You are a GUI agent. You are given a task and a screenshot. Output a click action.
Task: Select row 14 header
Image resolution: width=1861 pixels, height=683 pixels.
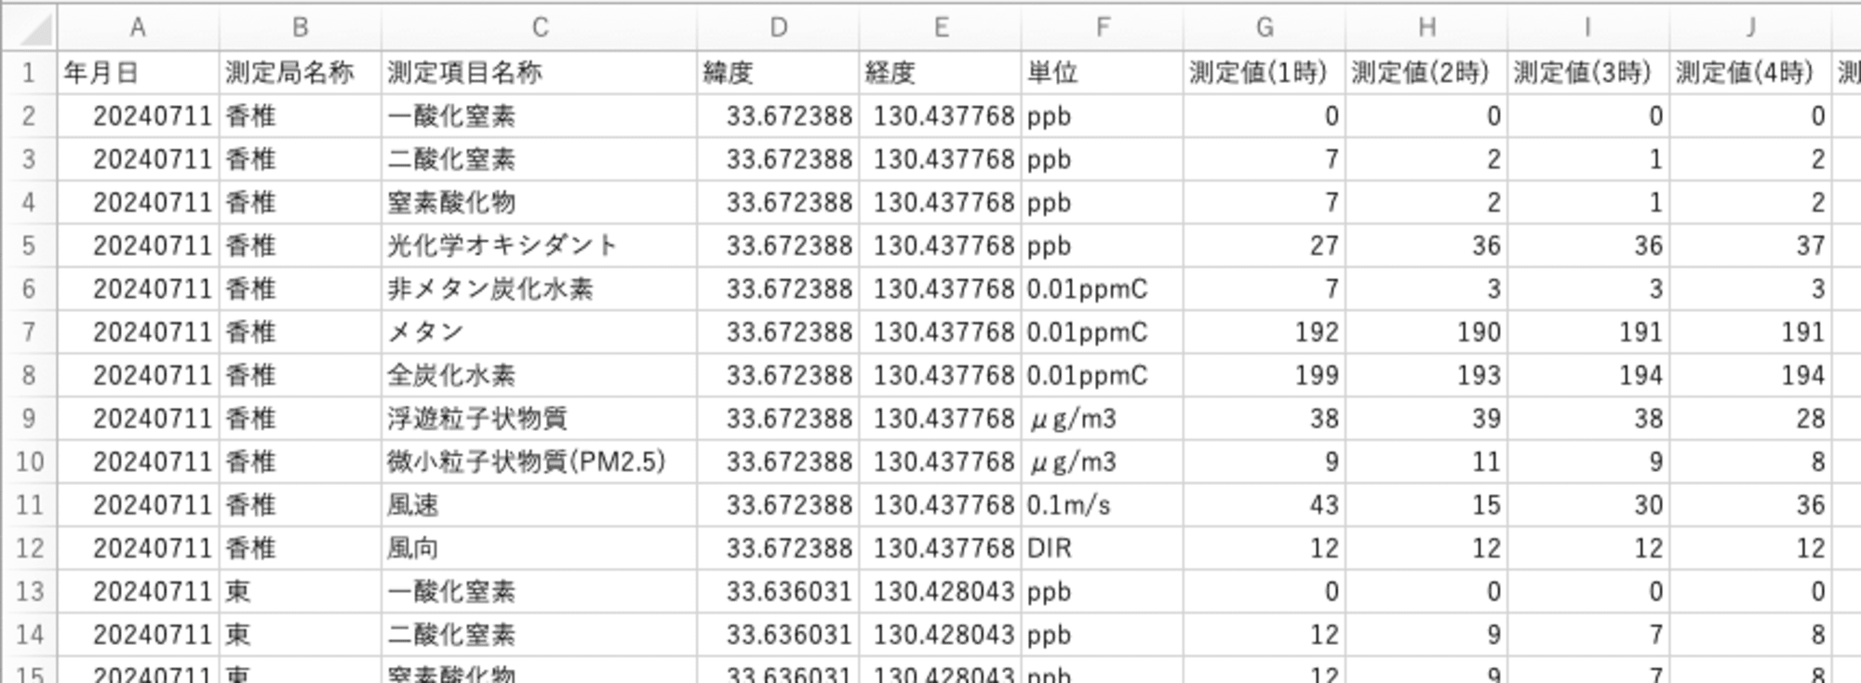click(x=30, y=635)
